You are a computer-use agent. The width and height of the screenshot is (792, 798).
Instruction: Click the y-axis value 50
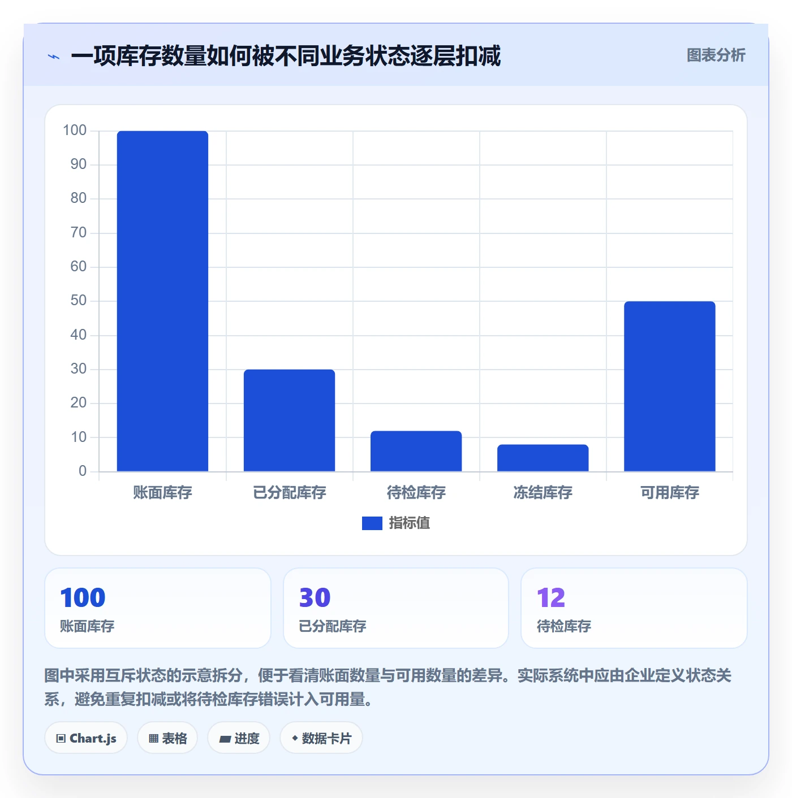(x=79, y=301)
